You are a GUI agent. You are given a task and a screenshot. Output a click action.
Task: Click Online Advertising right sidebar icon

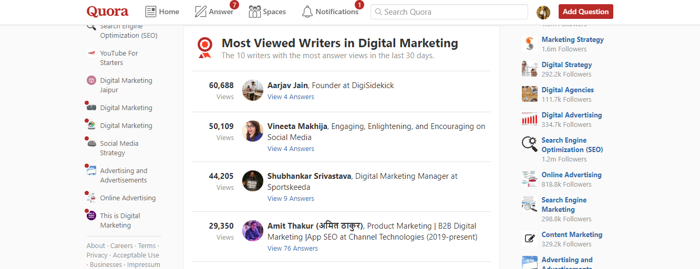(530, 179)
